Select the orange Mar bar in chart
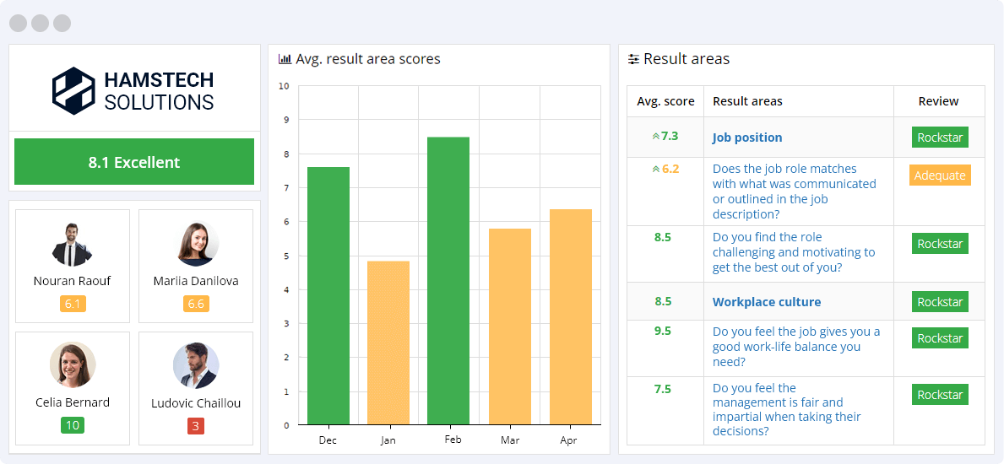Image resolution: width=1004 pixels, height=464 pixels. pyautogui.click(x=510, y=326)
